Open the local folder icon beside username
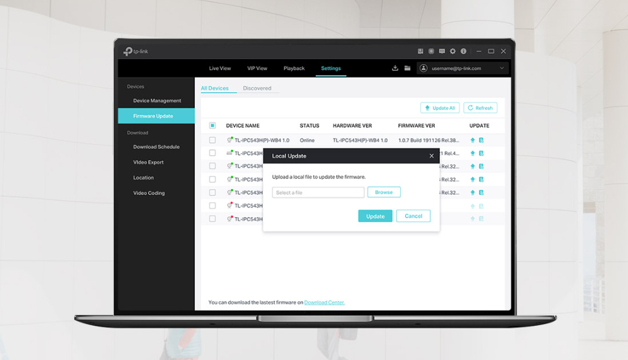 (x=407, y=68)
